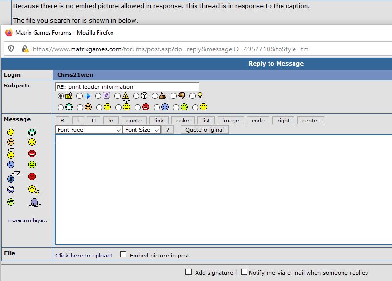Insert the purple bowing figure smiley from sidebar

35,203
